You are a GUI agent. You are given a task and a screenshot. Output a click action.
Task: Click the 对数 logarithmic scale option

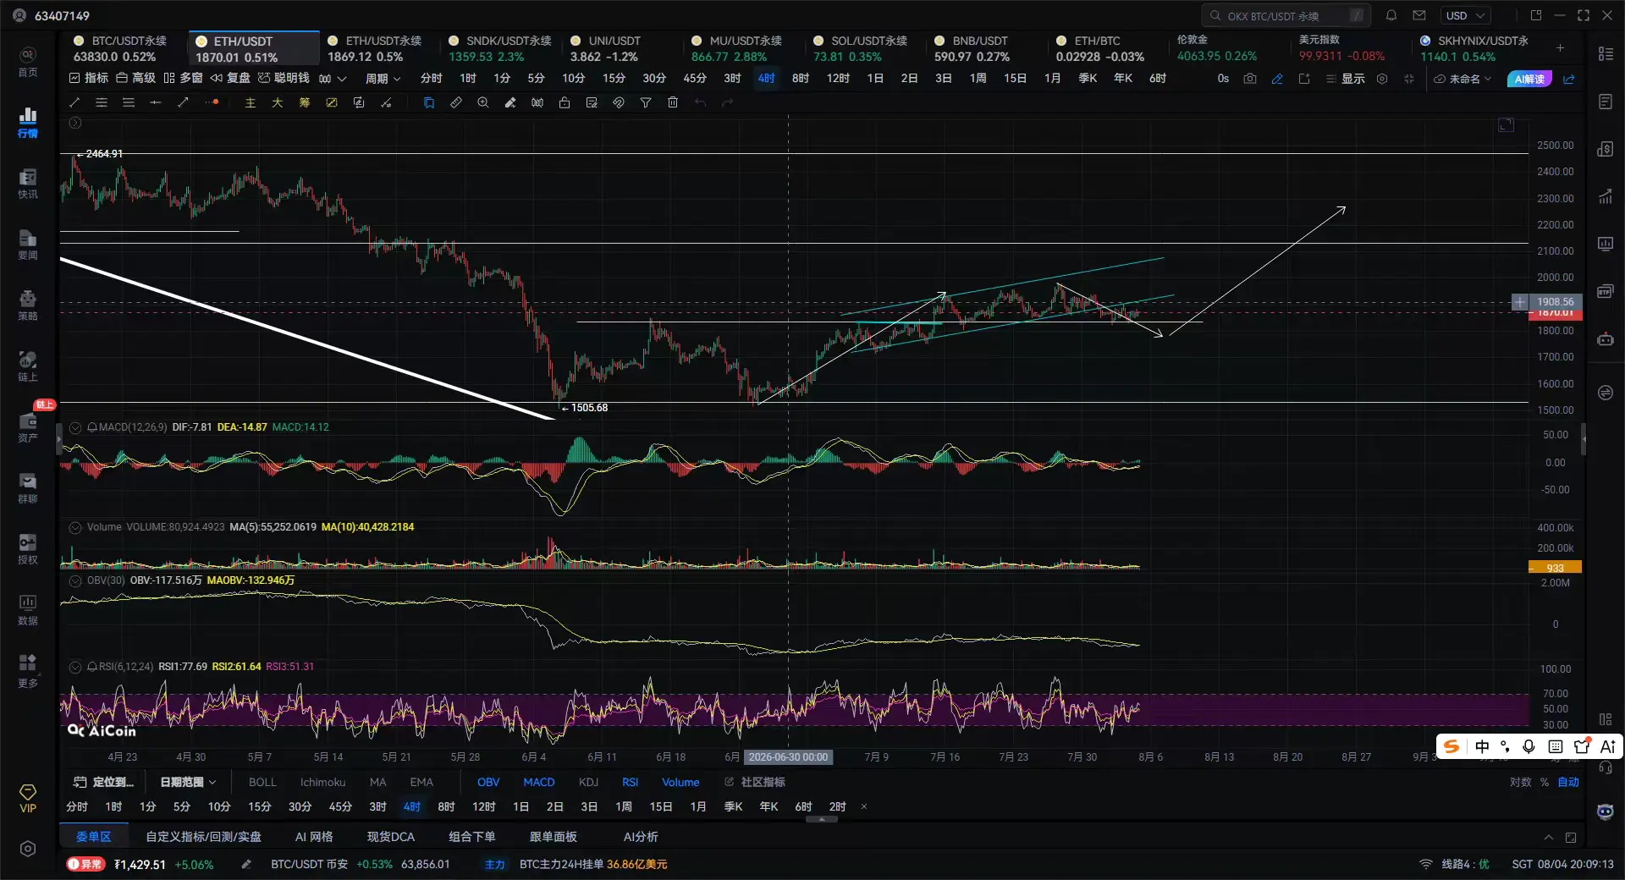click(1521, 782)
